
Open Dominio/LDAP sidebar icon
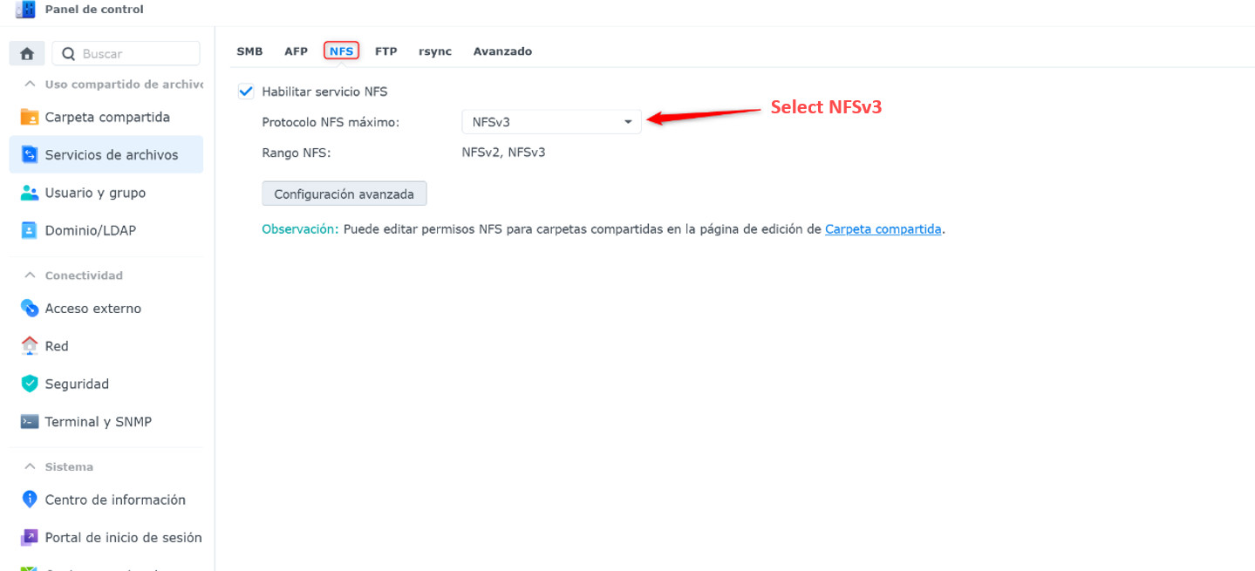pyautogui.click(x=30, y=230)
